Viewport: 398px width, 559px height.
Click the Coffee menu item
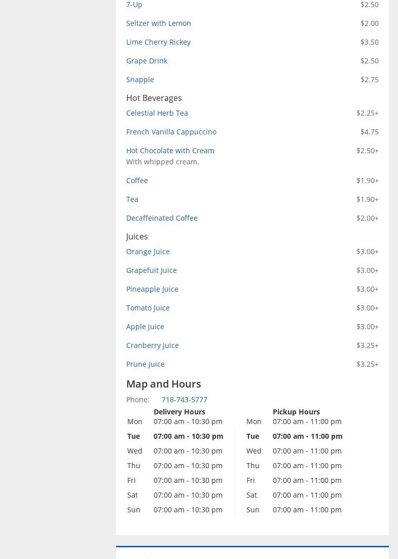click(137, 181)
